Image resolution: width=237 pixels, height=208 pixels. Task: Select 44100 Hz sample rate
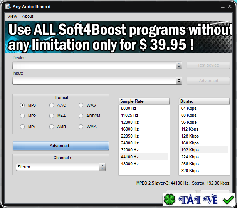[144, 157]
